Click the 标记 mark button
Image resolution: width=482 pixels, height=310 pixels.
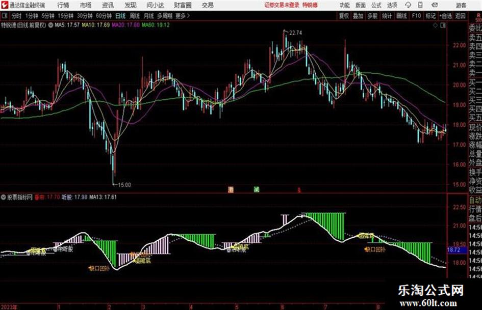click(x=430, y=16)
